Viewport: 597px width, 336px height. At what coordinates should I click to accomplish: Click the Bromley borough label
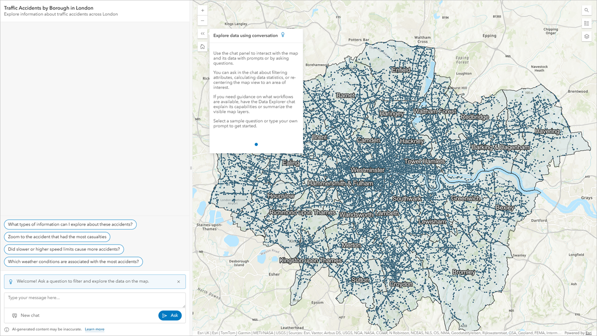coord(463,272)
